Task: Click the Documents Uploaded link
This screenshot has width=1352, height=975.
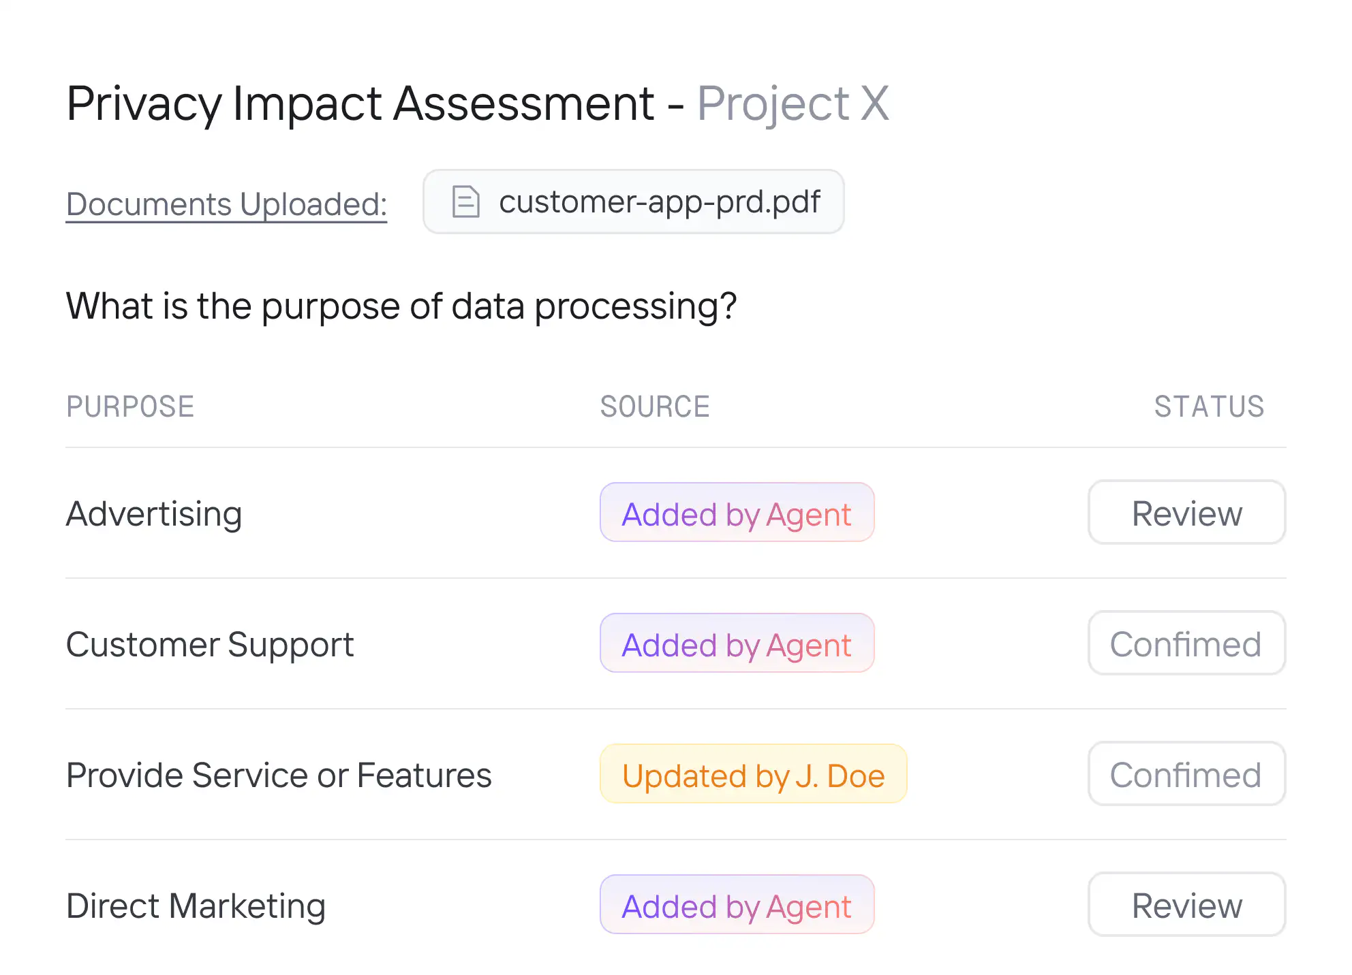Action: (226, 204)
